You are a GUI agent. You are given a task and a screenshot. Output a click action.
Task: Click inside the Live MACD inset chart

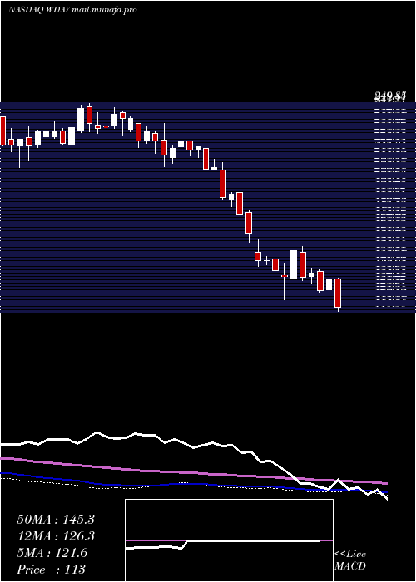click(229, 540)
